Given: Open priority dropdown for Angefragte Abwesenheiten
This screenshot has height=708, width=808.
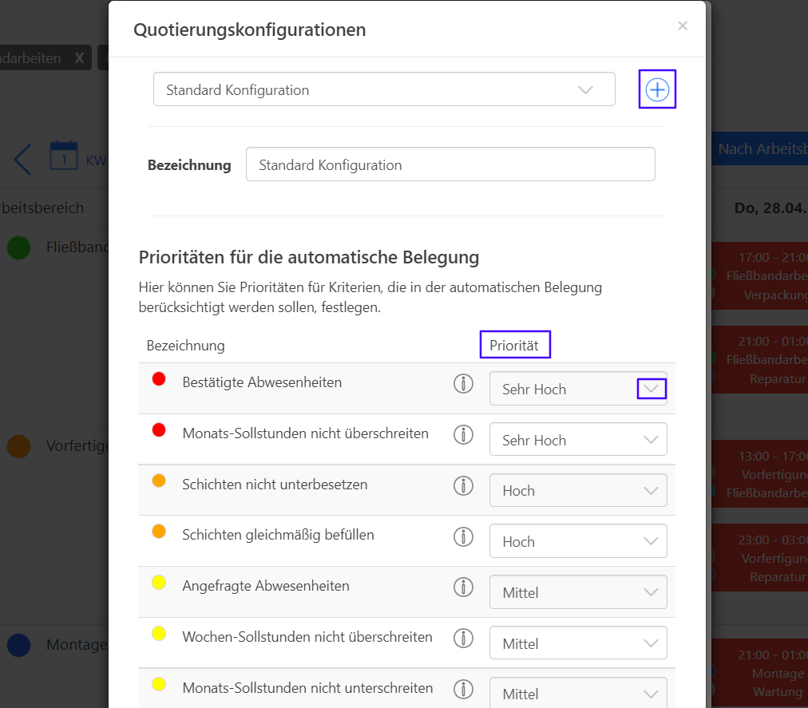Looking at the screenshot, I should click(x=578, y=592).
